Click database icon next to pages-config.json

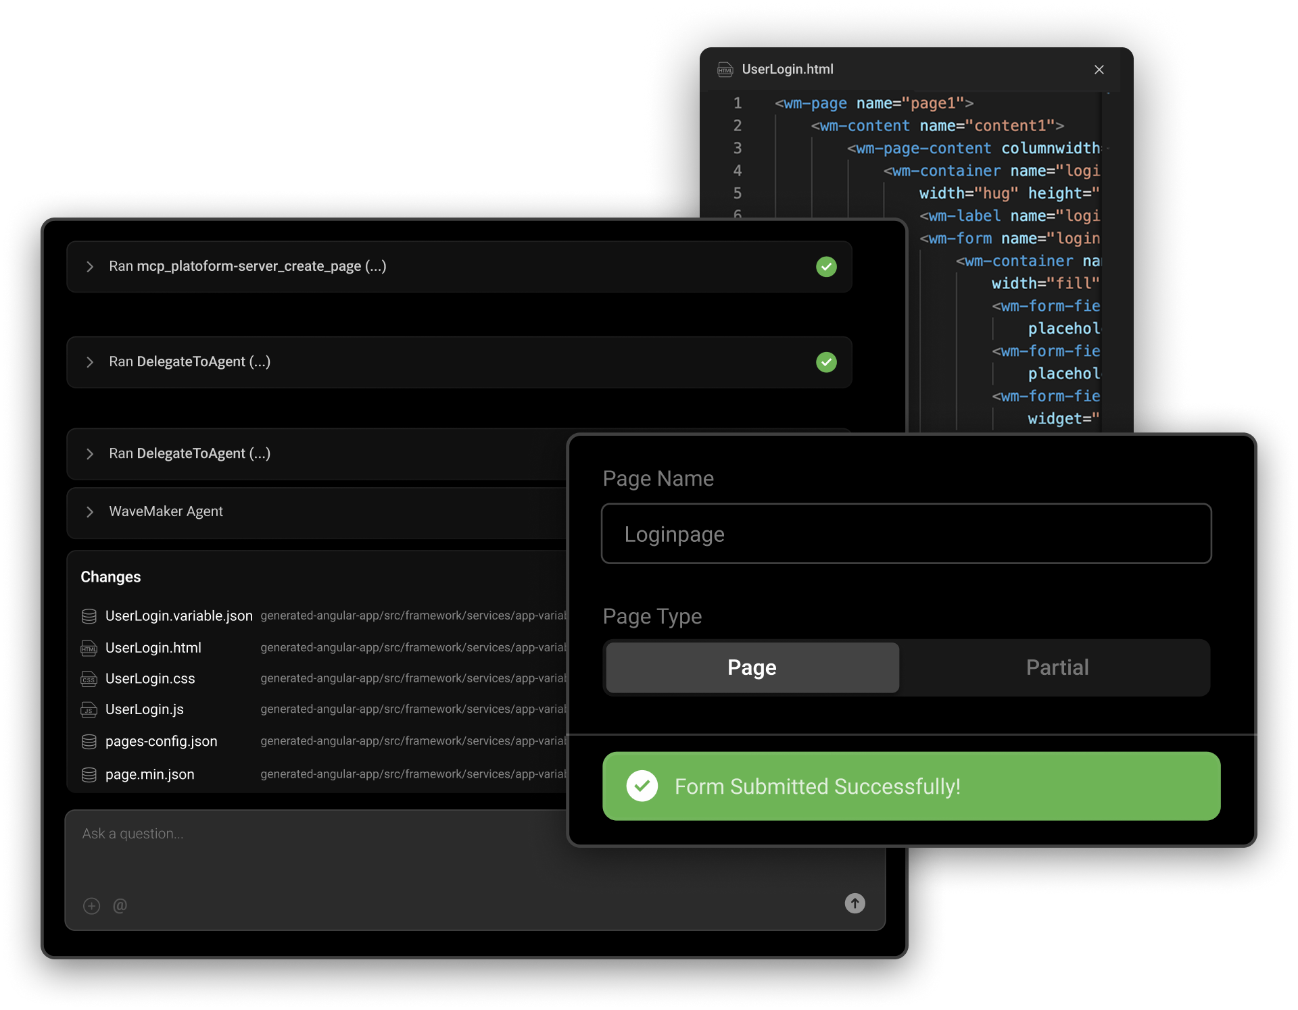(x=89, y=742)
